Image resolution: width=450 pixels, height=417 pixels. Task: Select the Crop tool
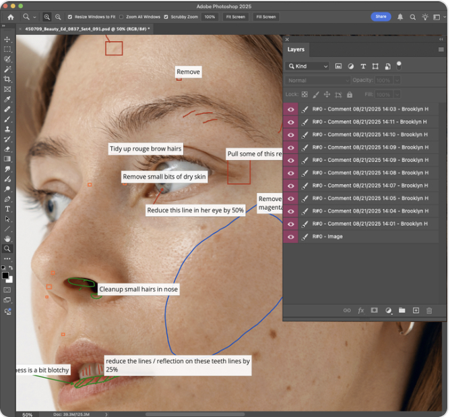click(7, 79)
